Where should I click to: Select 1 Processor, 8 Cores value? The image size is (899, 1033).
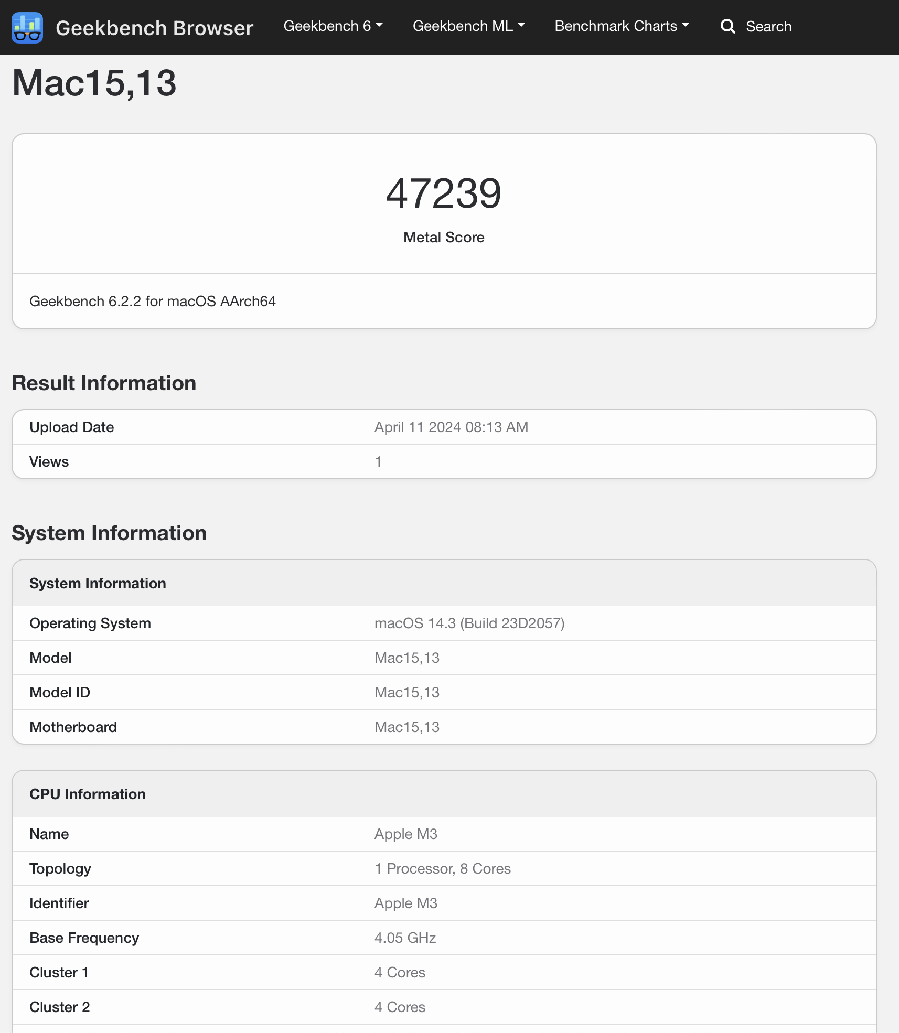tap(443, 869)
